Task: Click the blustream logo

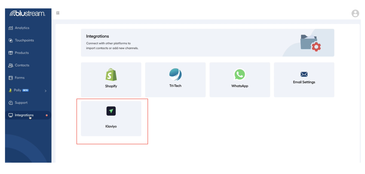Action: pos(27,13)
